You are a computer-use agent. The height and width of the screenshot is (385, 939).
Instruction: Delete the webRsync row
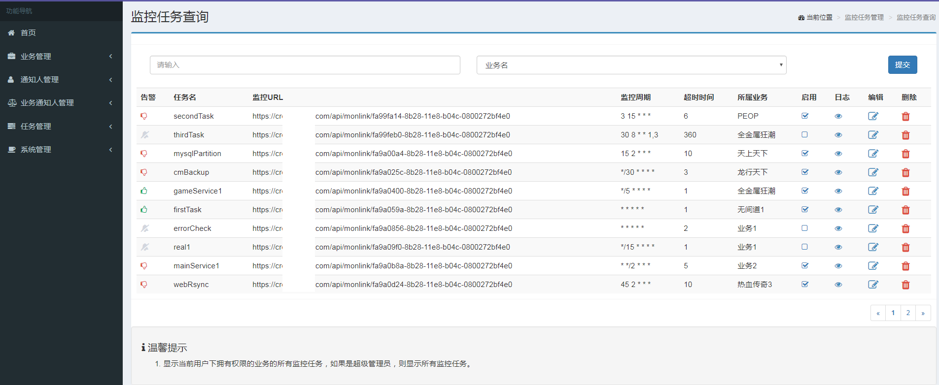[x=905, y=285]
